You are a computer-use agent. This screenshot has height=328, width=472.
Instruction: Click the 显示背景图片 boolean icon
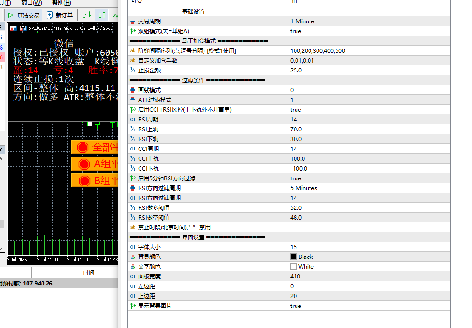[133, 306]
